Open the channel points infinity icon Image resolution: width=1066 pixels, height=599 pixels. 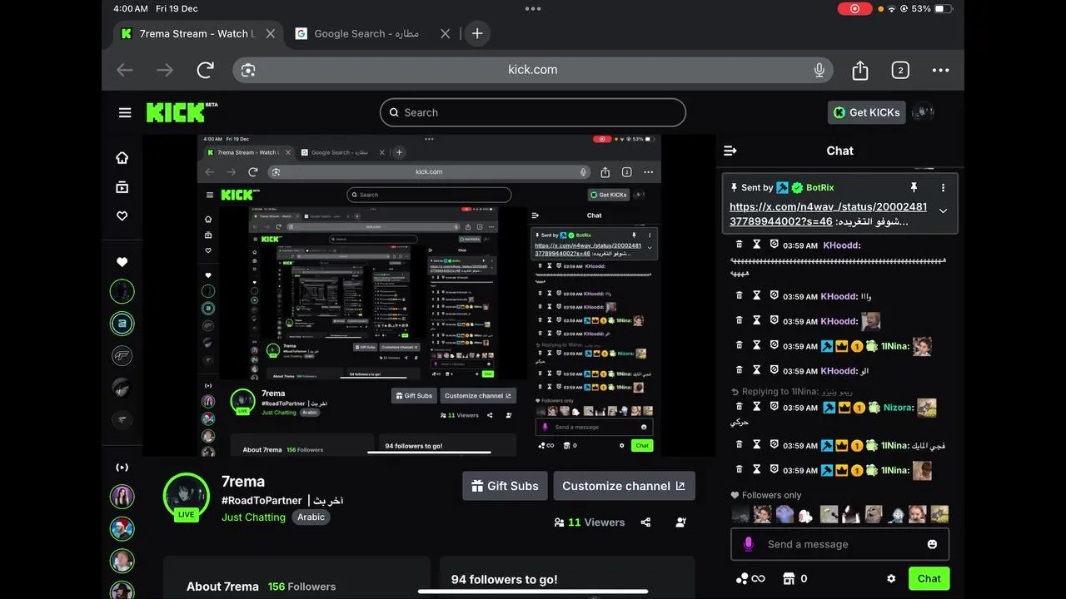750,578
